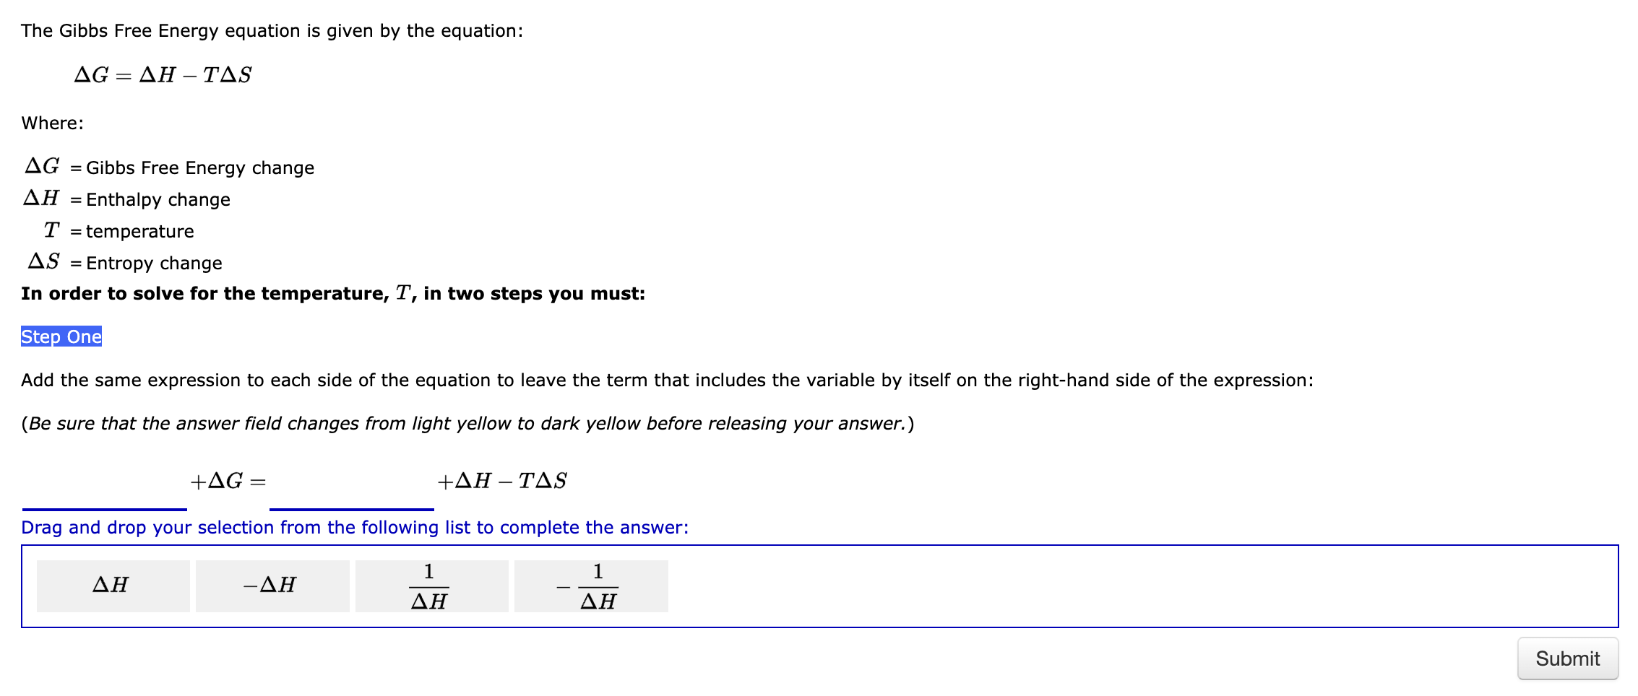The image size is (1638, 696).
Task: Click the italic light-yellow warning note
Action: (x=467, y=423)
